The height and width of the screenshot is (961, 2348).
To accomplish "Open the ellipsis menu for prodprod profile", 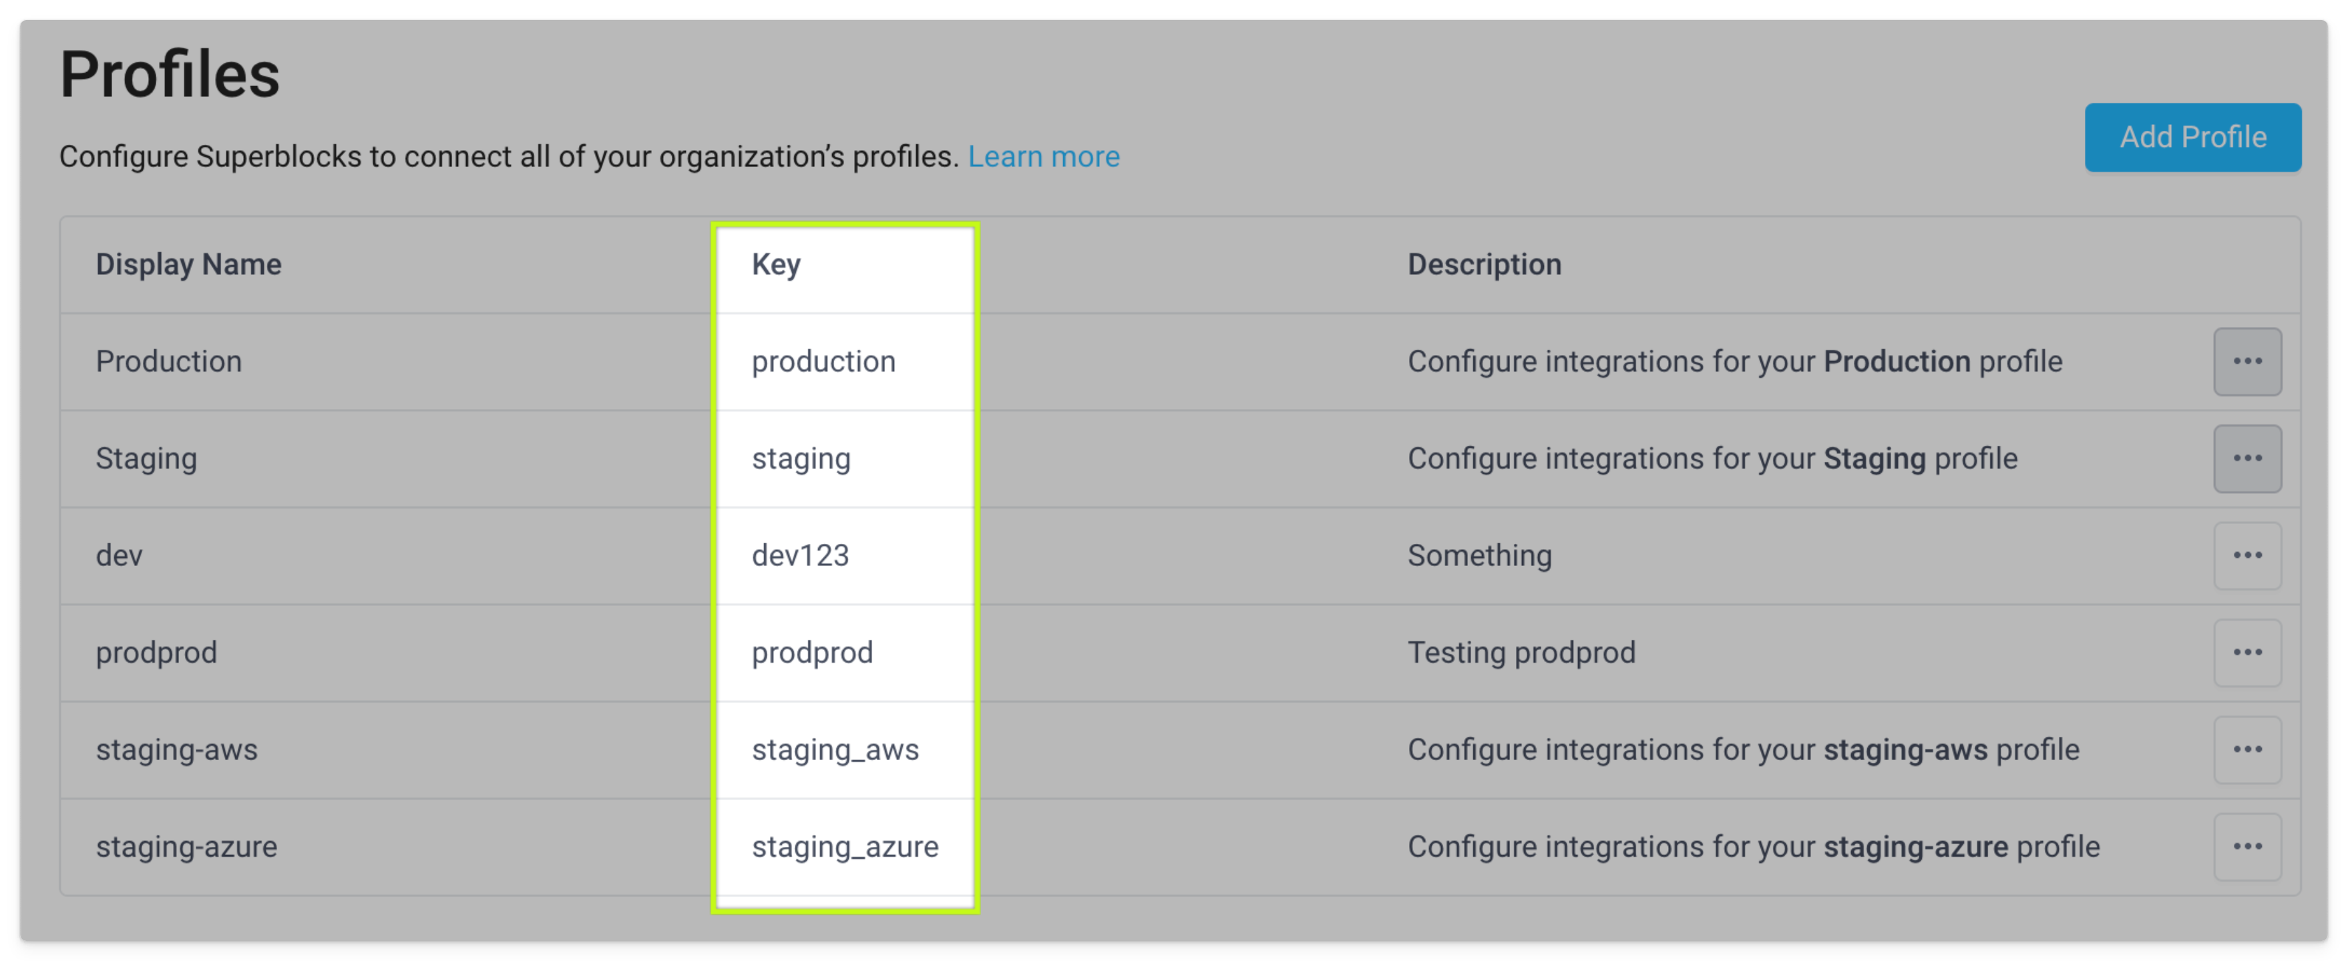I will (2246, 652).
